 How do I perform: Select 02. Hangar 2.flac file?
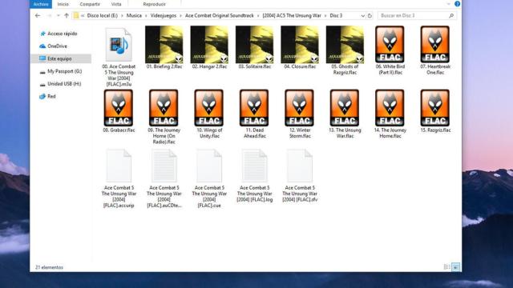[x=209, y=45]
